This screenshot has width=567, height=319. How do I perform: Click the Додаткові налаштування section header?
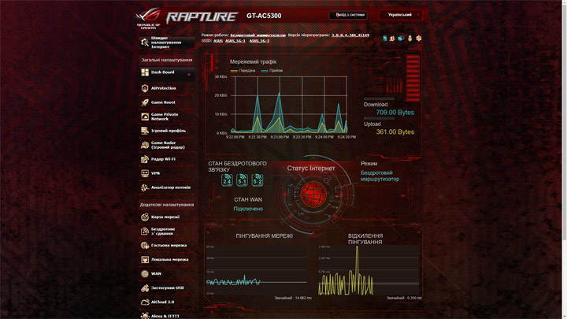pos(167,205)
